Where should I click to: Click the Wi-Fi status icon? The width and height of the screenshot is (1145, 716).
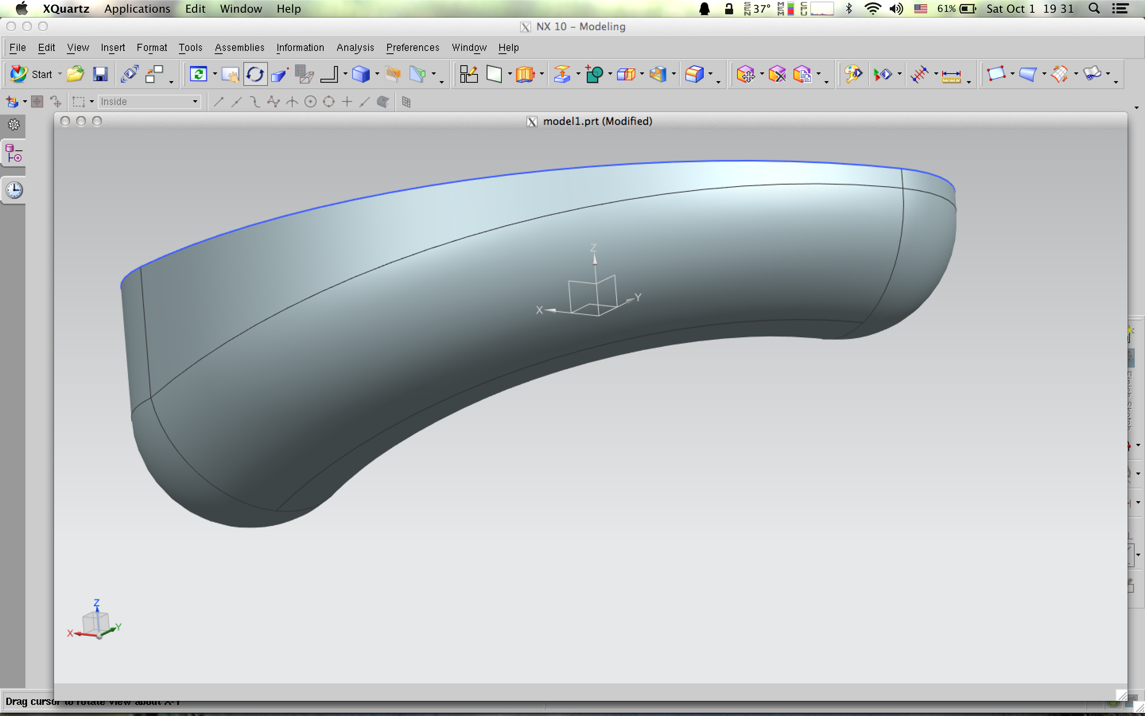tap(872, 8)
